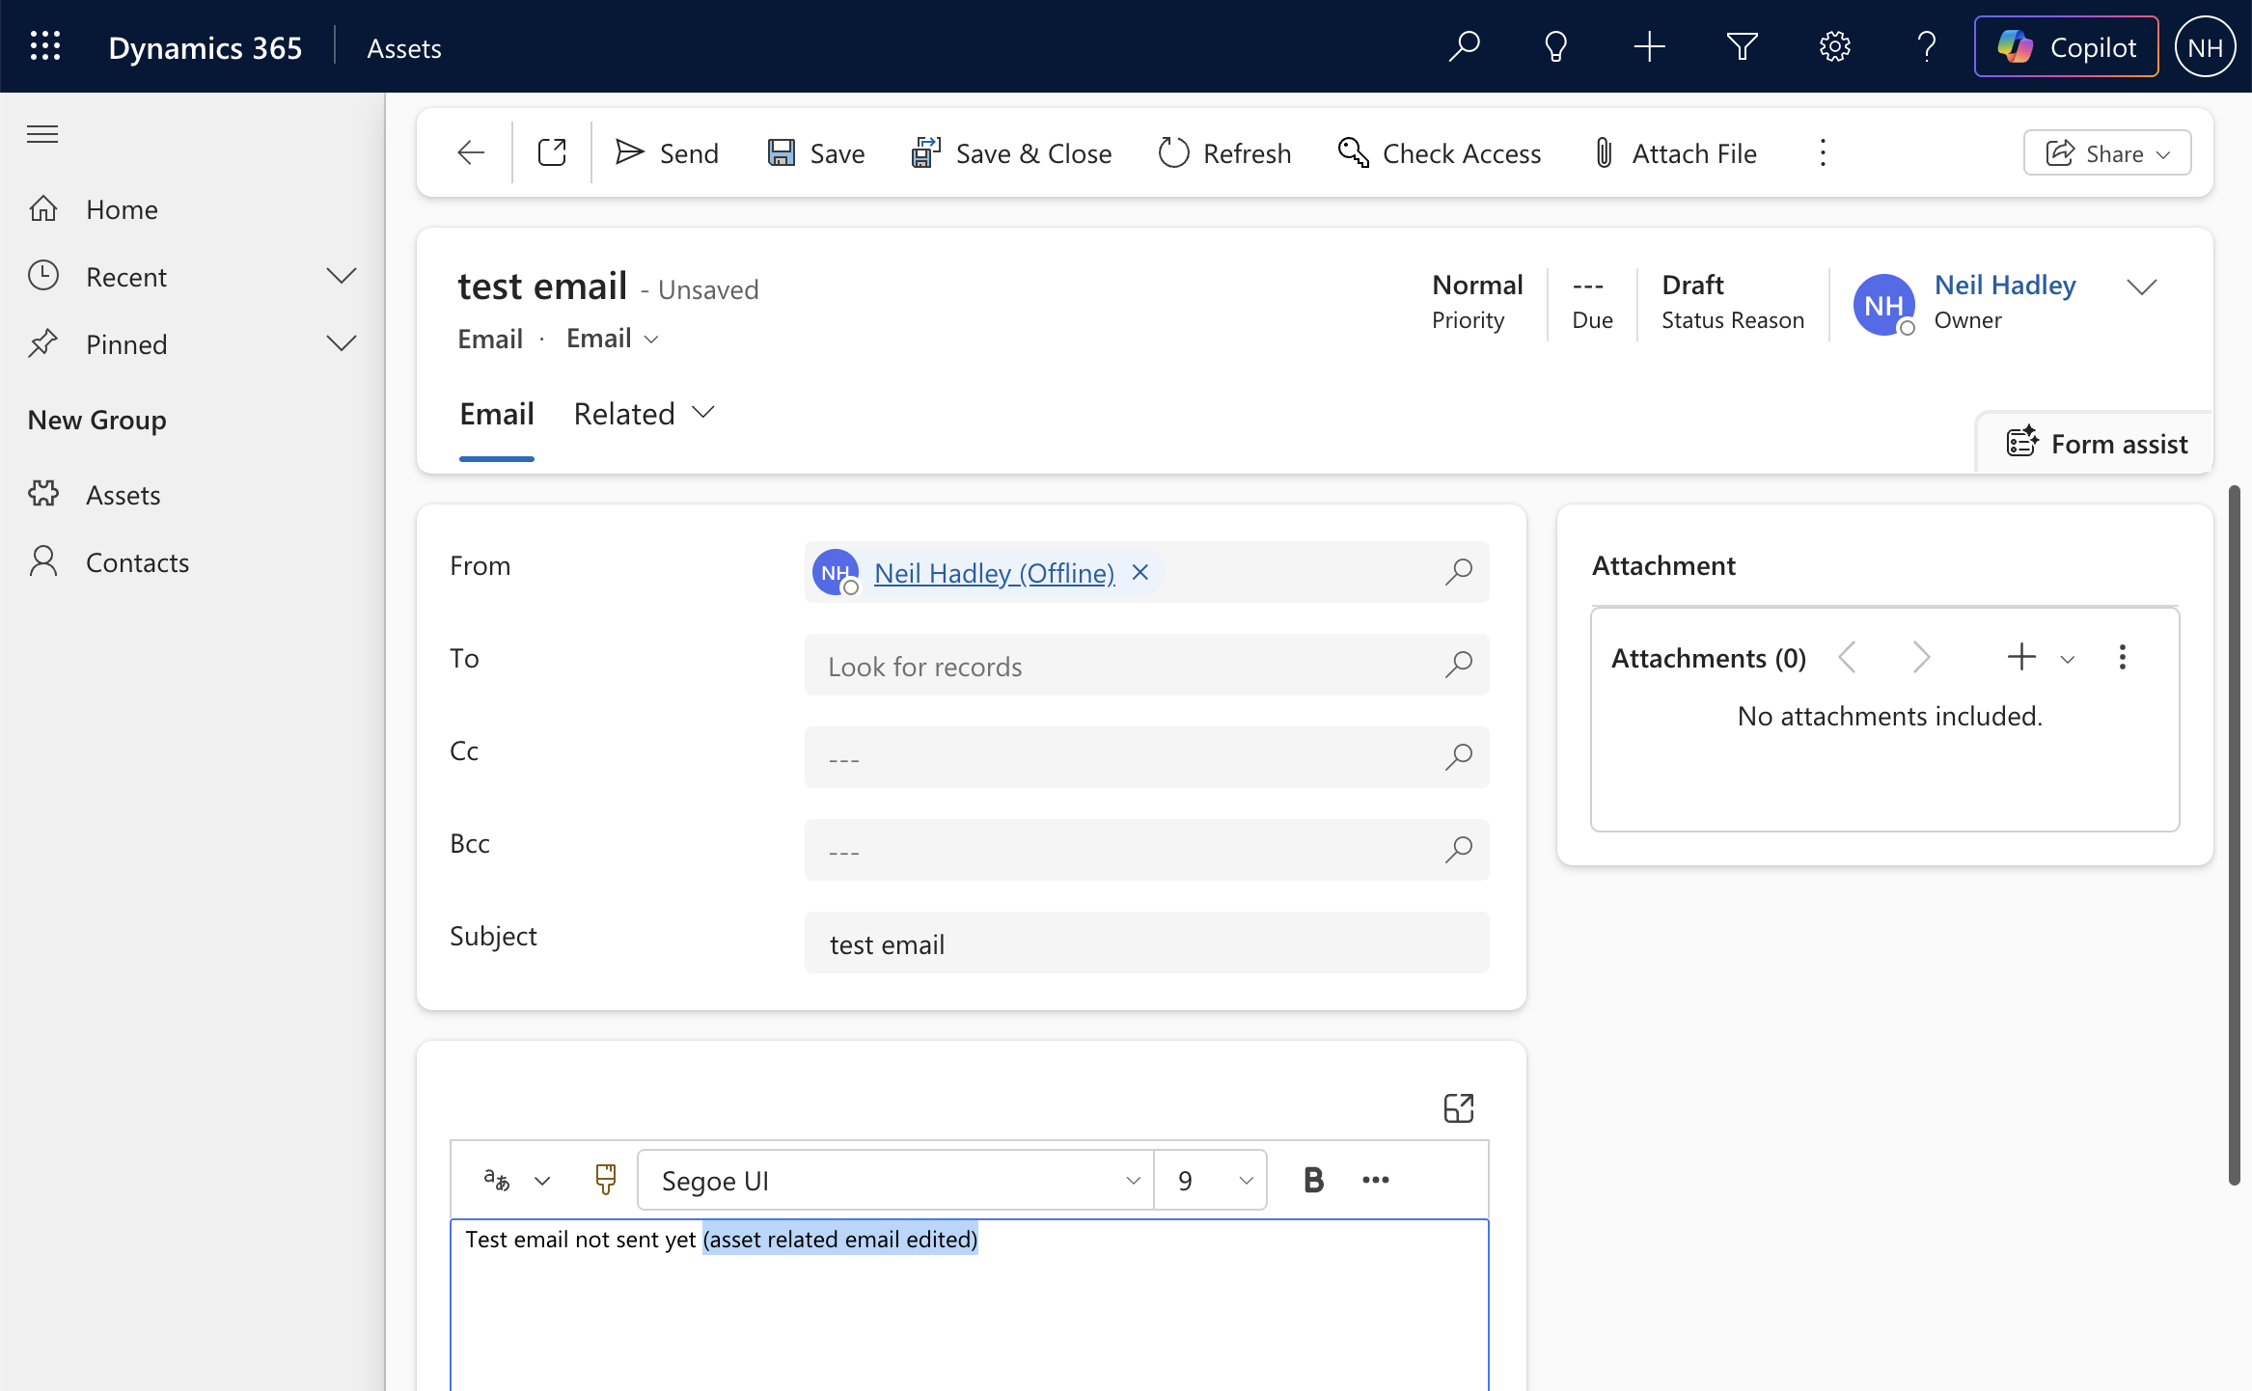
Task: Expand the email editor to full screen
Action: [x=1458, y=1107]
